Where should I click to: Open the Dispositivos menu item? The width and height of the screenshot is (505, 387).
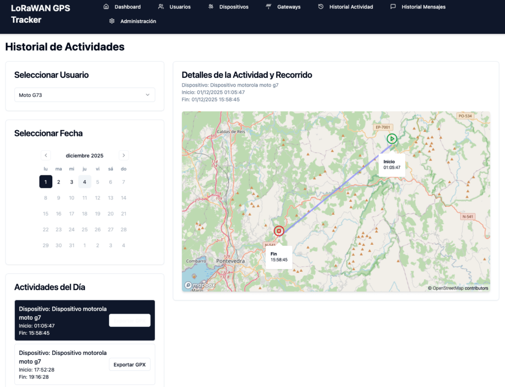point(234,7)
